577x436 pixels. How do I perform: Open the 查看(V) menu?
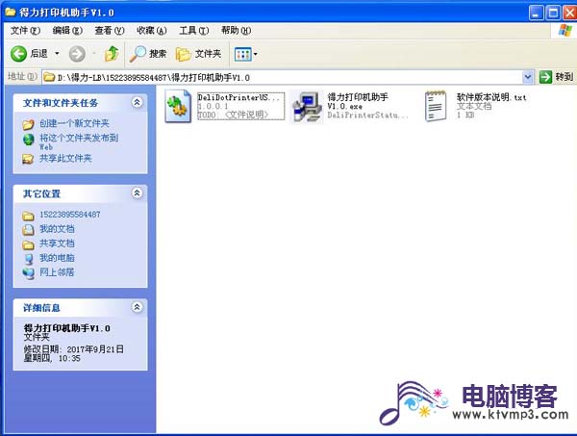click(110, 30)
